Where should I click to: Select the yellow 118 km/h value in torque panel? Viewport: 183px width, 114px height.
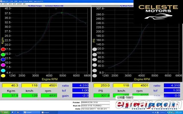[x=30, y=85]
